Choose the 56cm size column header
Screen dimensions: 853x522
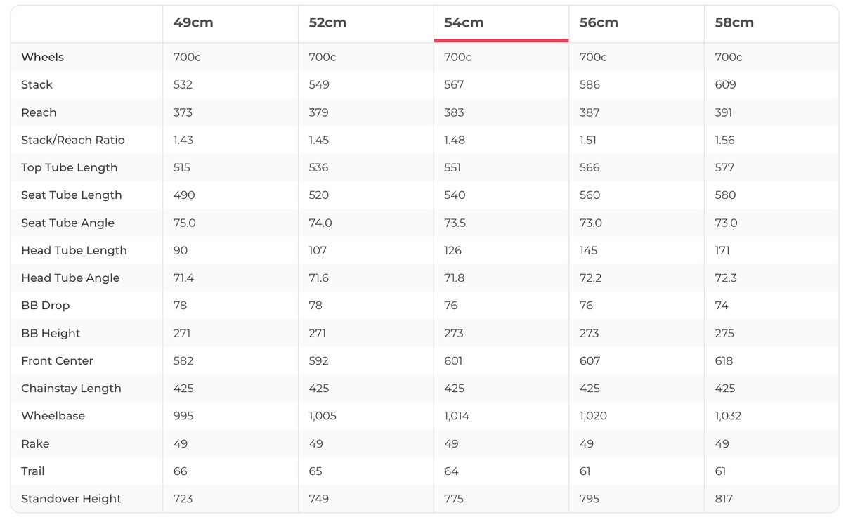pyautogui.click(x=599, y=22)
